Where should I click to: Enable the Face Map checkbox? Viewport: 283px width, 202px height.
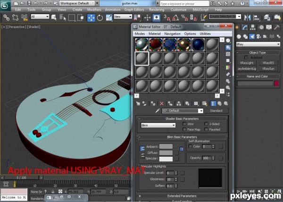tap(184, 129)
